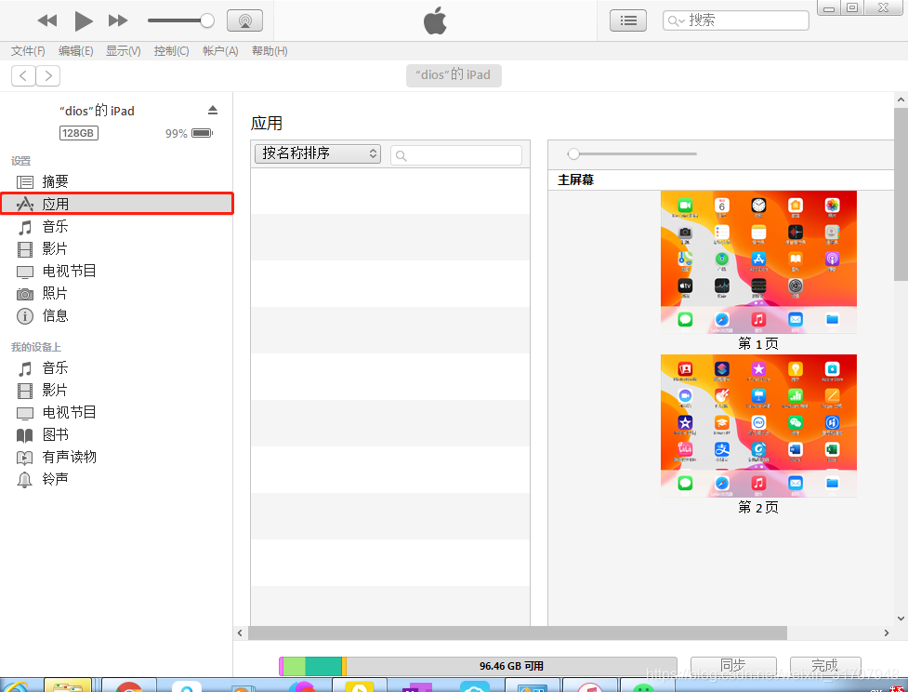Click the 完成 done button

(825, 666)
